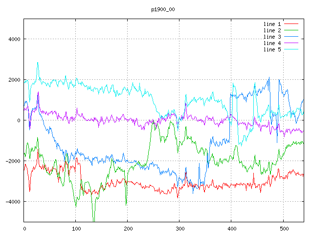313x235 pixels.
Task: Click the y-axis label 0
Action: pyautogui.click(x=19, y=120)
